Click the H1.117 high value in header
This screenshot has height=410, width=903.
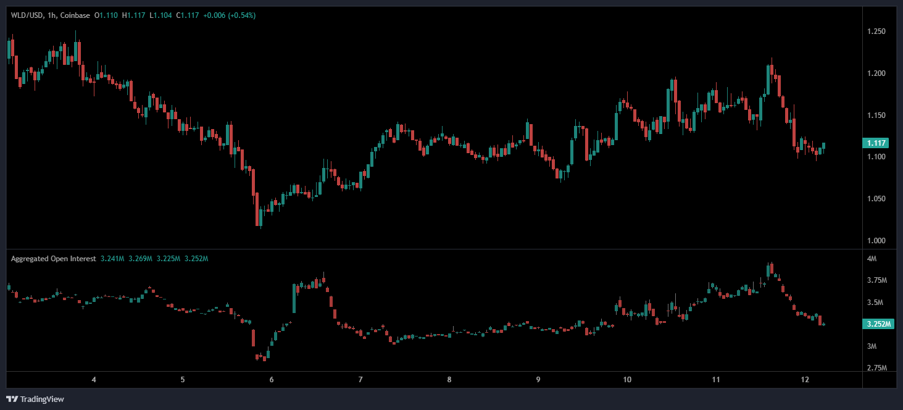coord(135,15)
